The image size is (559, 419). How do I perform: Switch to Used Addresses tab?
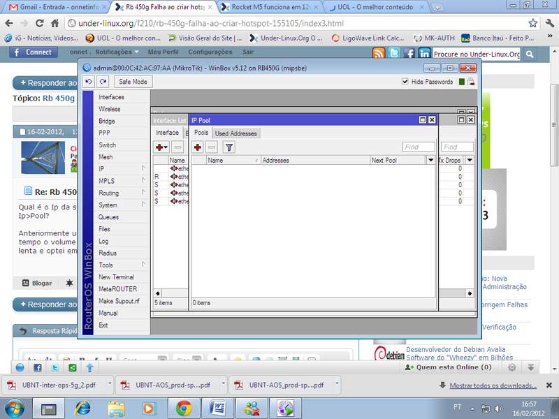[x=236, y=133]
